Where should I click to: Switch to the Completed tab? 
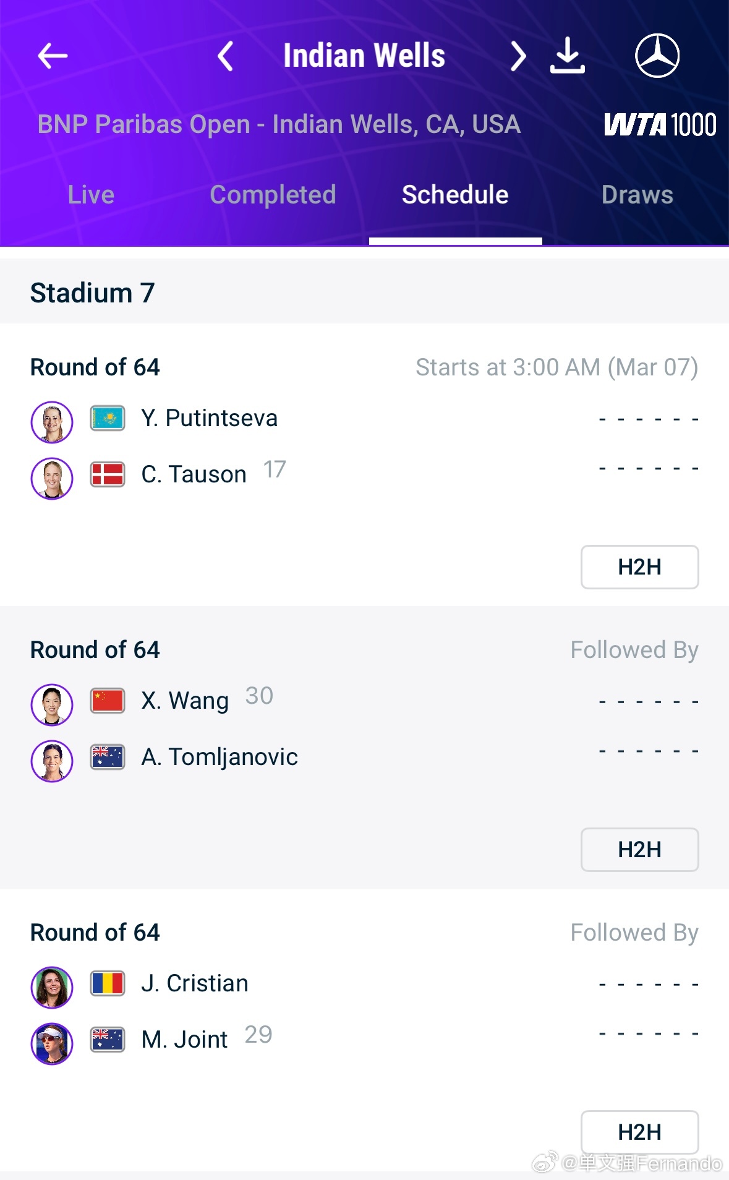273,195
